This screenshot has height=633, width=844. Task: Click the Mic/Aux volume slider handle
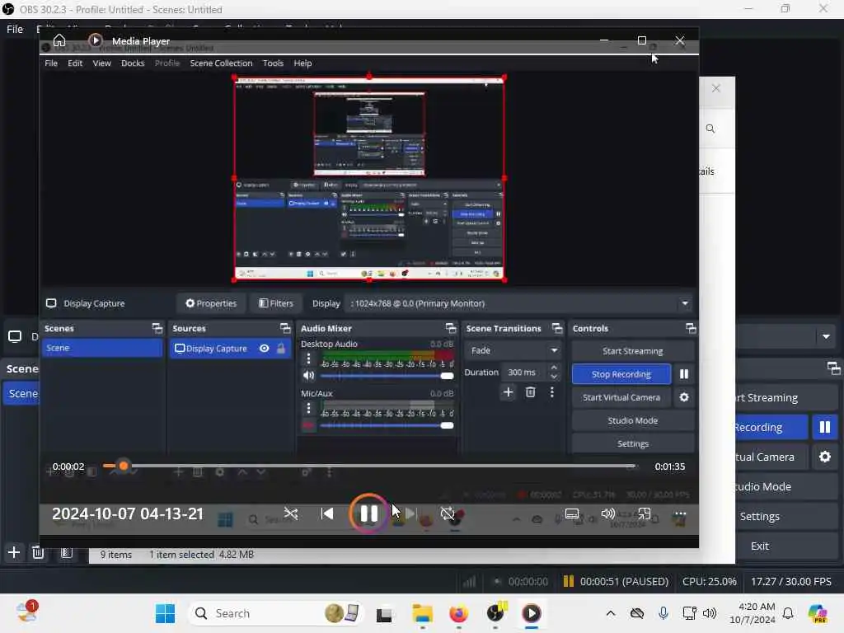click(x=447, y=425)
